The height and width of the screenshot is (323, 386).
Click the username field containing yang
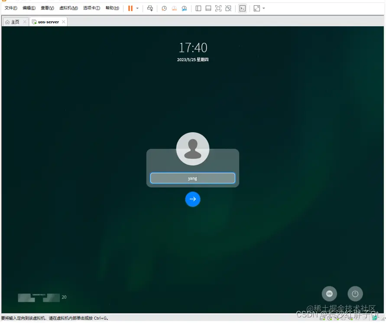click(192, 178)
